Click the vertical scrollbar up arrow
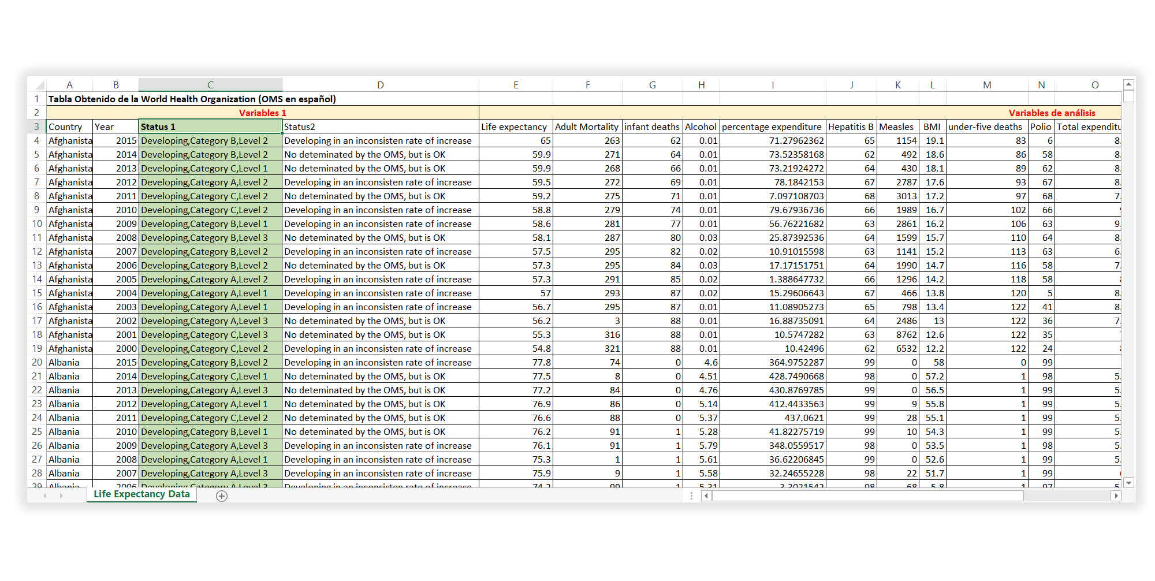 [x=1128, y=84]
